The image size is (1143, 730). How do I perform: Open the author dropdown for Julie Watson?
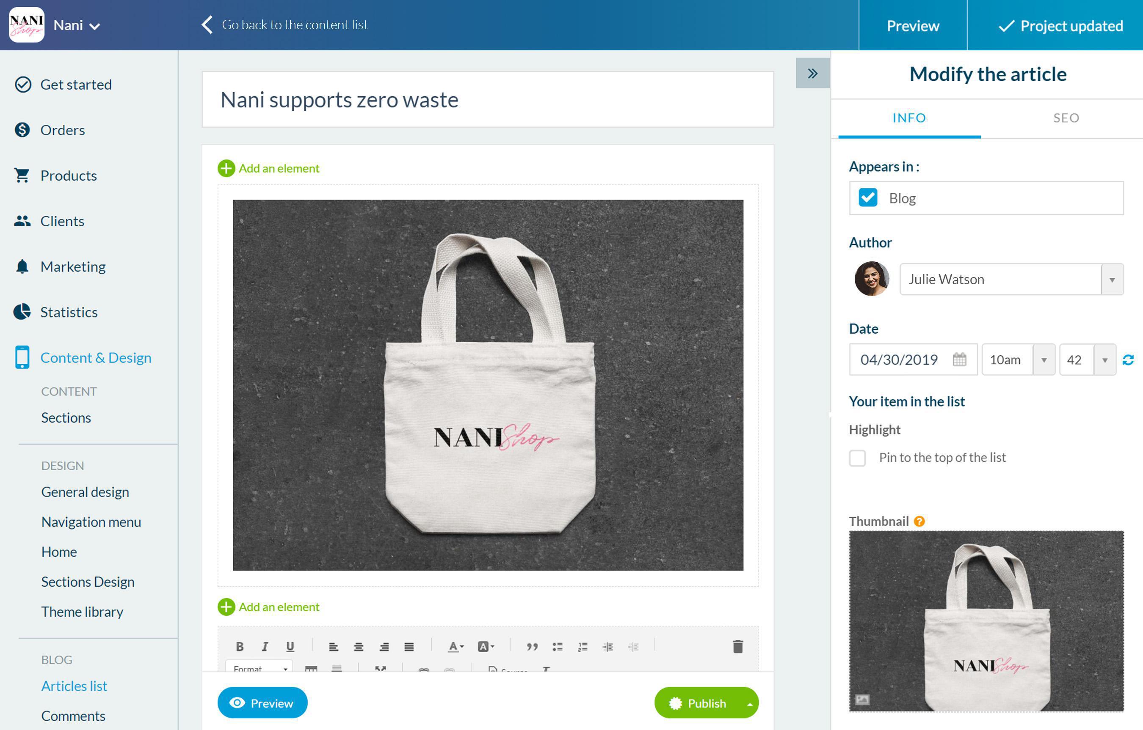(x=1112, y=280)
